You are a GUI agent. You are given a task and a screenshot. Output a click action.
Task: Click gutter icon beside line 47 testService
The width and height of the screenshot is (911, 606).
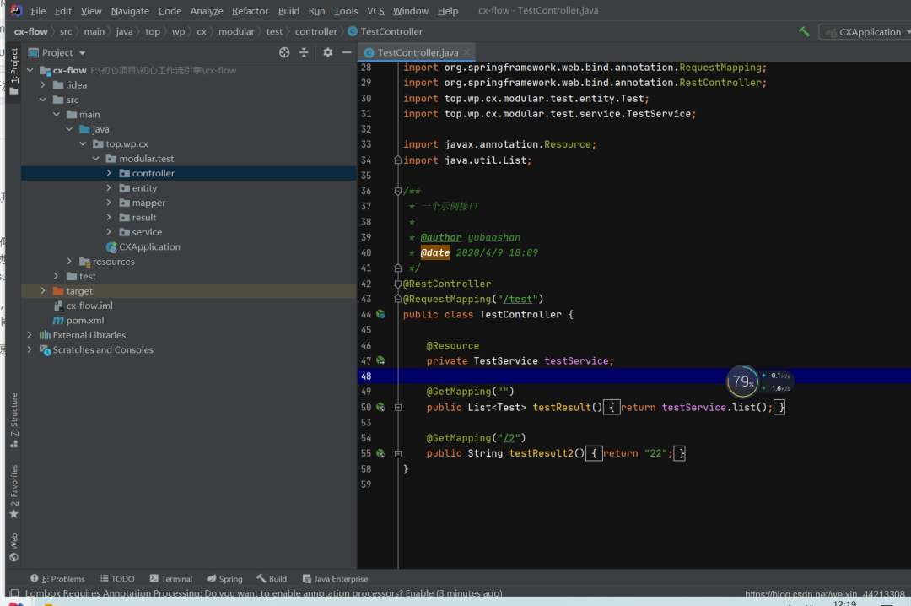click(380, 360)
